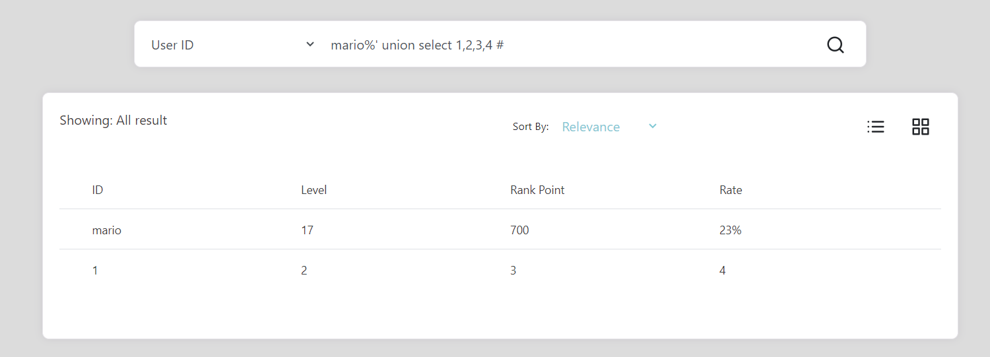This screenshot has height=357, width=990.
Task: Select the mario user row ID
Action: click(x=106, y=230)
